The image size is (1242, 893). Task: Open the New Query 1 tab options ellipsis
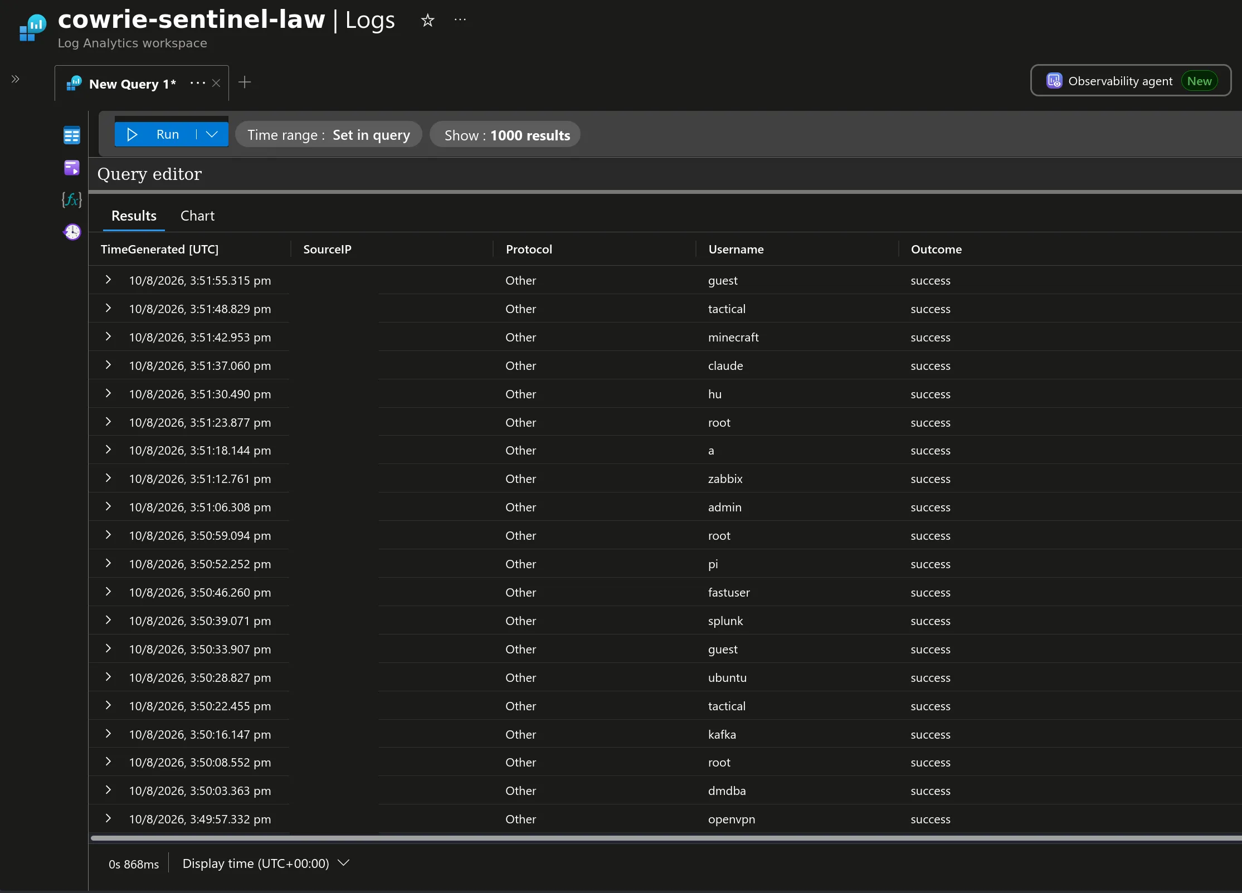tap(197, 83)
